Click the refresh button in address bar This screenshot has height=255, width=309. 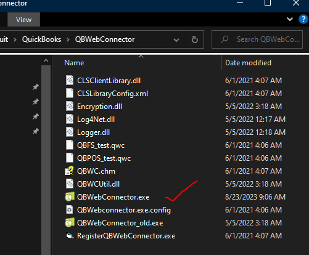pos(195,39)
